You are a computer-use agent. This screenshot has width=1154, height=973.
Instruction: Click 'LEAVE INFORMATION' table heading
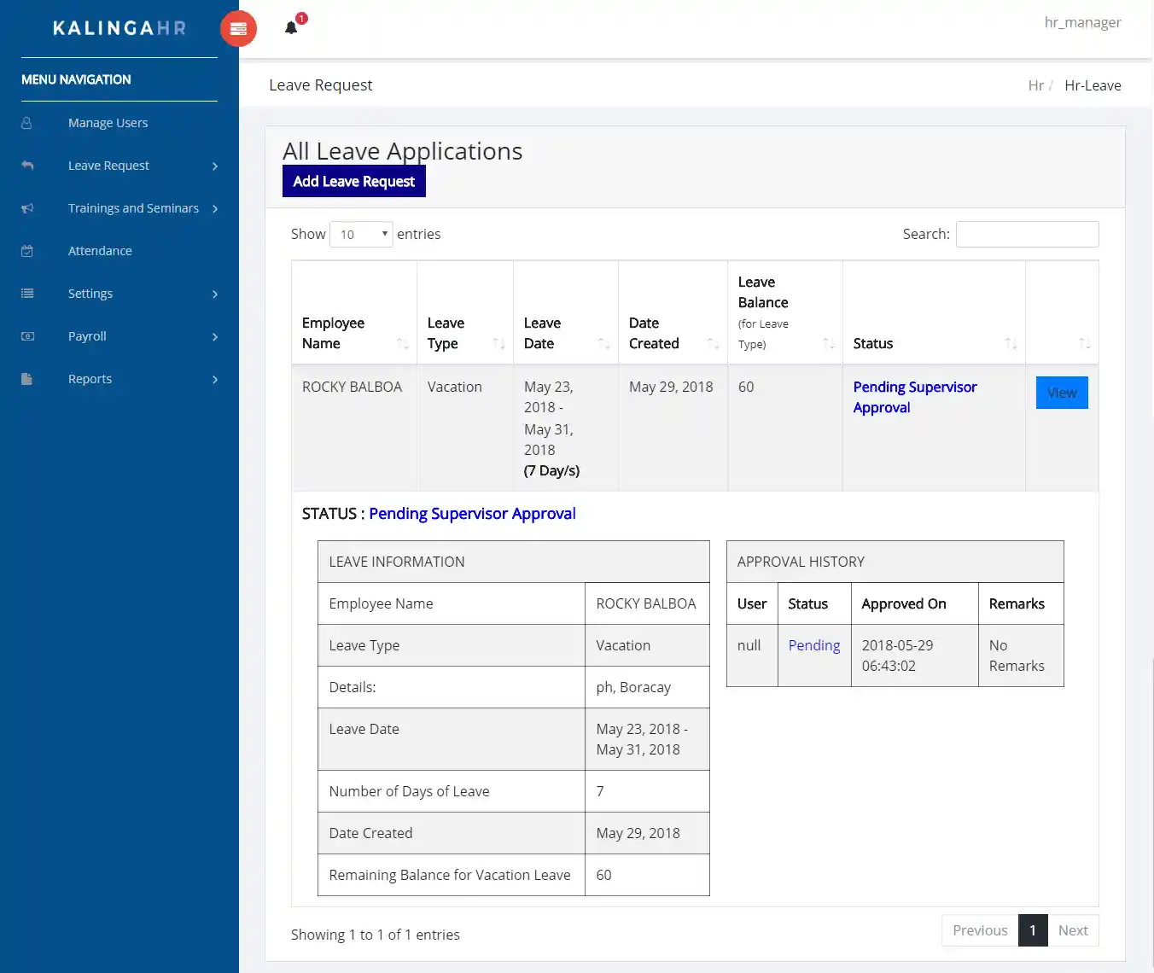coord(397,562)
